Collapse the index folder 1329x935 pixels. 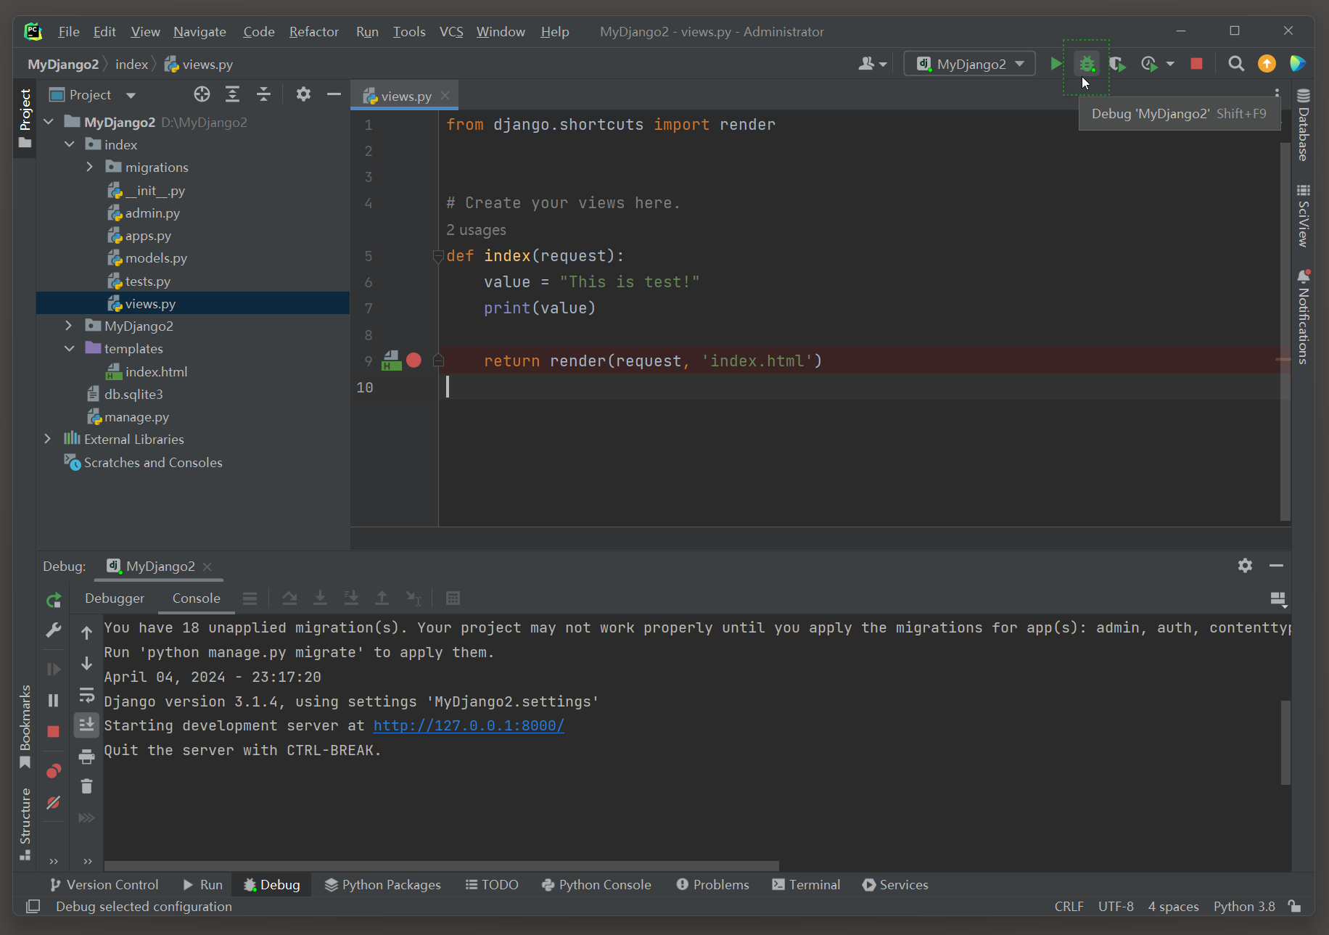70,144
